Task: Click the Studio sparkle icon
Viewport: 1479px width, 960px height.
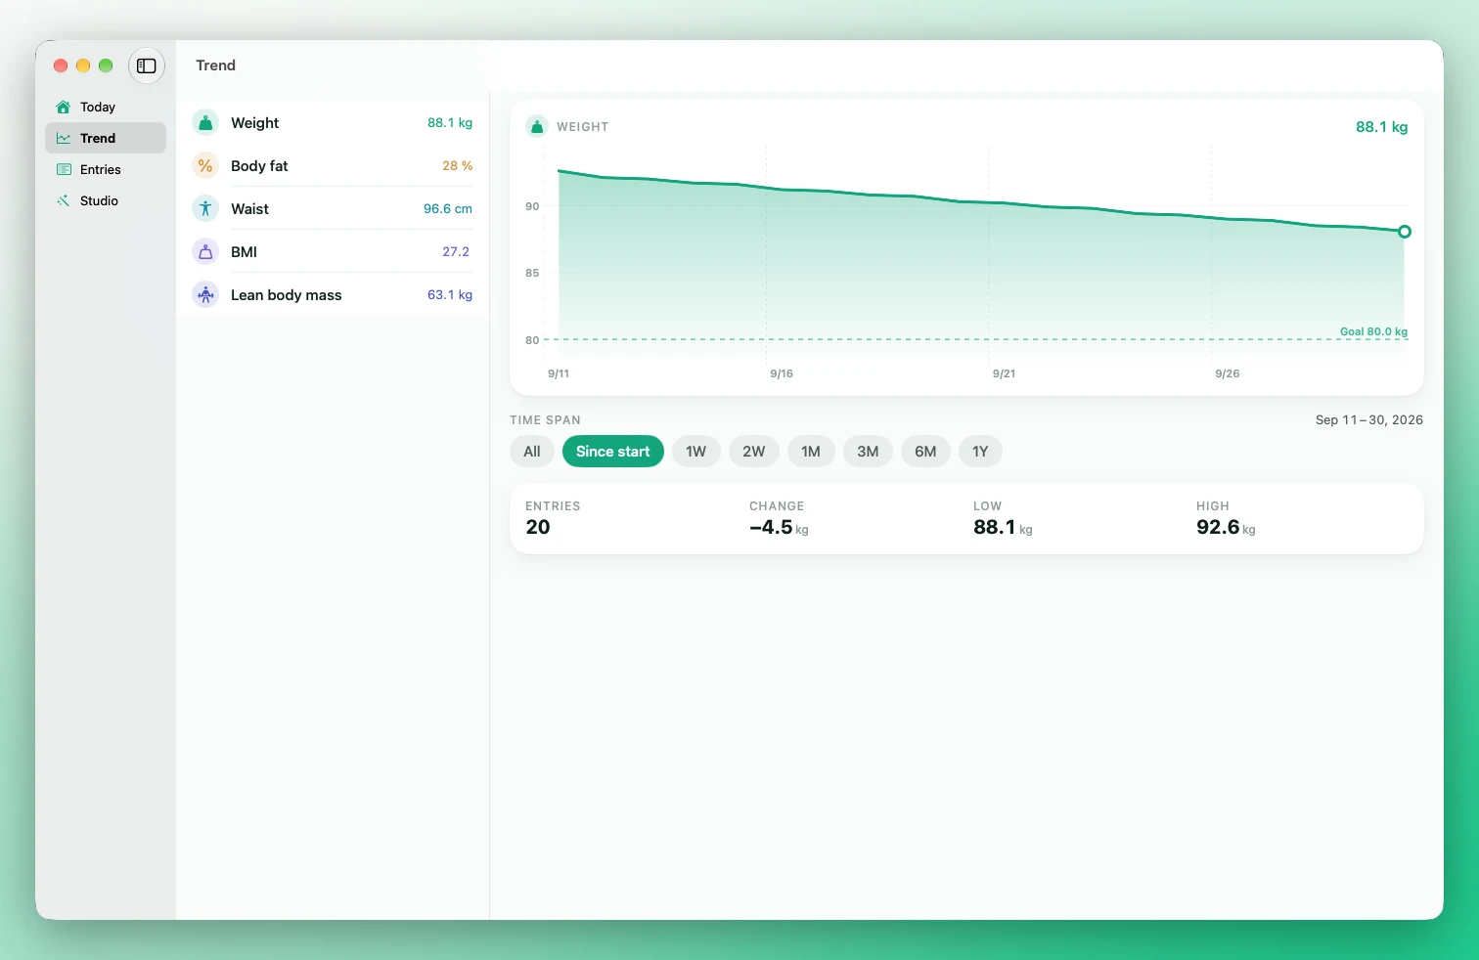Action: coord(64,200)
